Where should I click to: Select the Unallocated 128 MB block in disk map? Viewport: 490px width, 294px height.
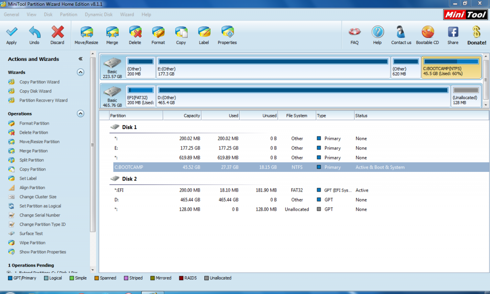coord(466,96)
